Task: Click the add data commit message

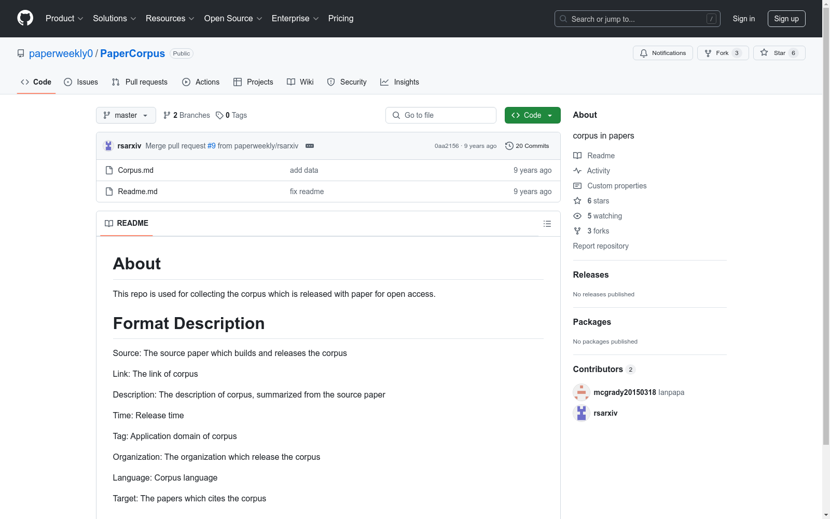Action: (304, 170)
